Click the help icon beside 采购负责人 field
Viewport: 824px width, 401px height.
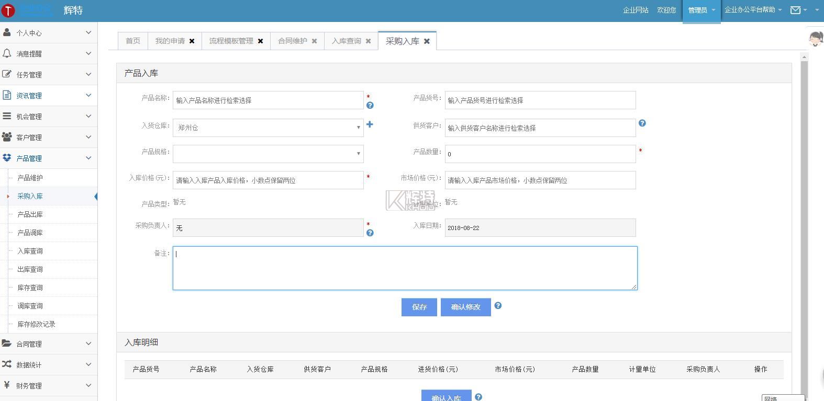pyautogui.click(x=370, y=233)
